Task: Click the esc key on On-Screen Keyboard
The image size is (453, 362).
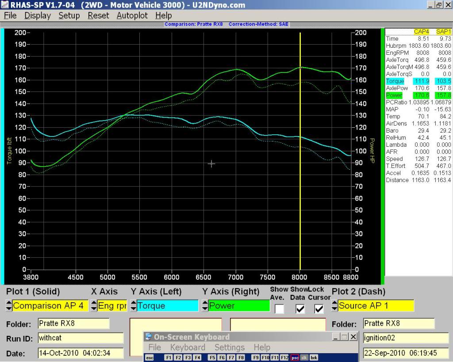Action: pos(150,358)
